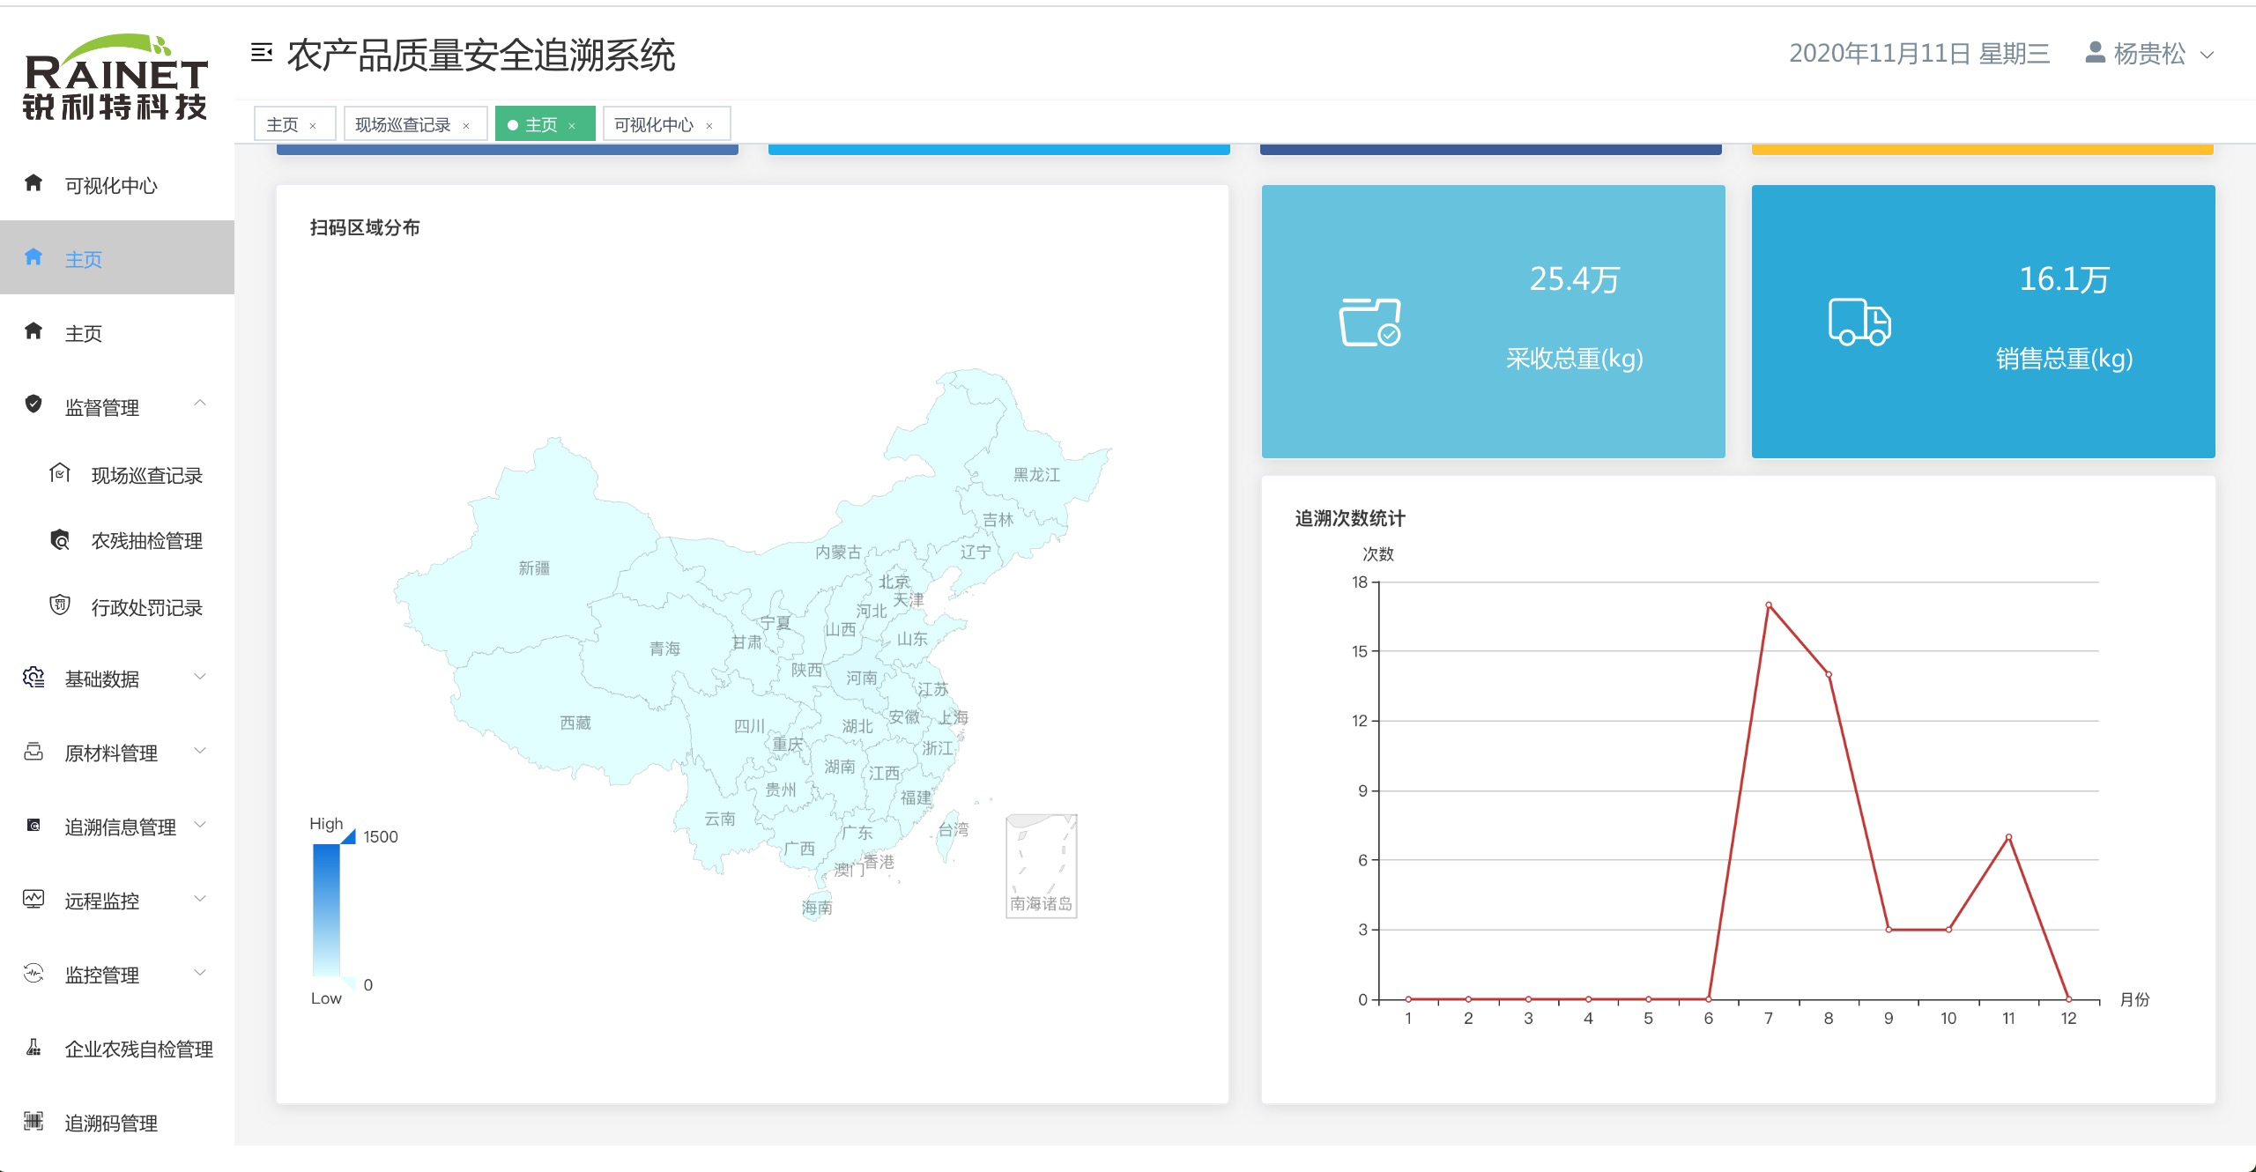Close the active green 主页 tab
This screenshot has height=1172, width=2256.
coord(572,126)
